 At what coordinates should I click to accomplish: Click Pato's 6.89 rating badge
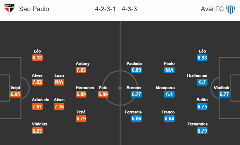point(103,94)
